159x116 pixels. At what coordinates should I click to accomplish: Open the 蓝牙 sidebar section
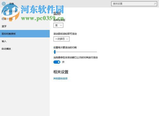pos(25,26)
